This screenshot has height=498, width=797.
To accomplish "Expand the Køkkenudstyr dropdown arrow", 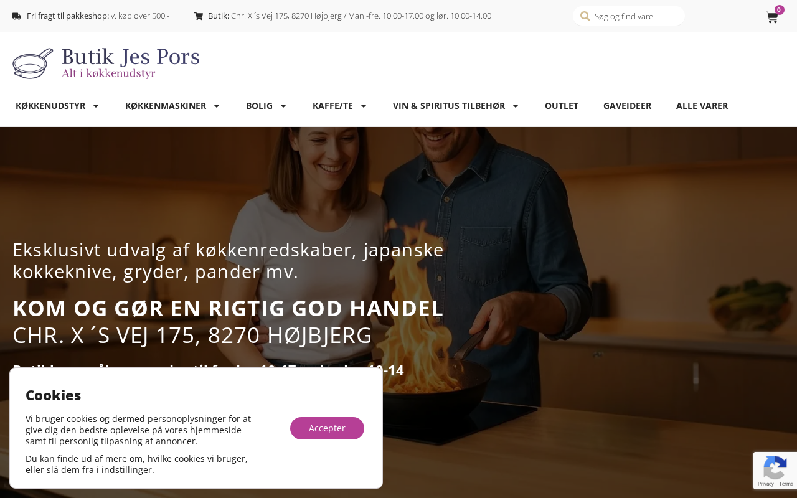I will pyautogui.click(x=96, y=106).
